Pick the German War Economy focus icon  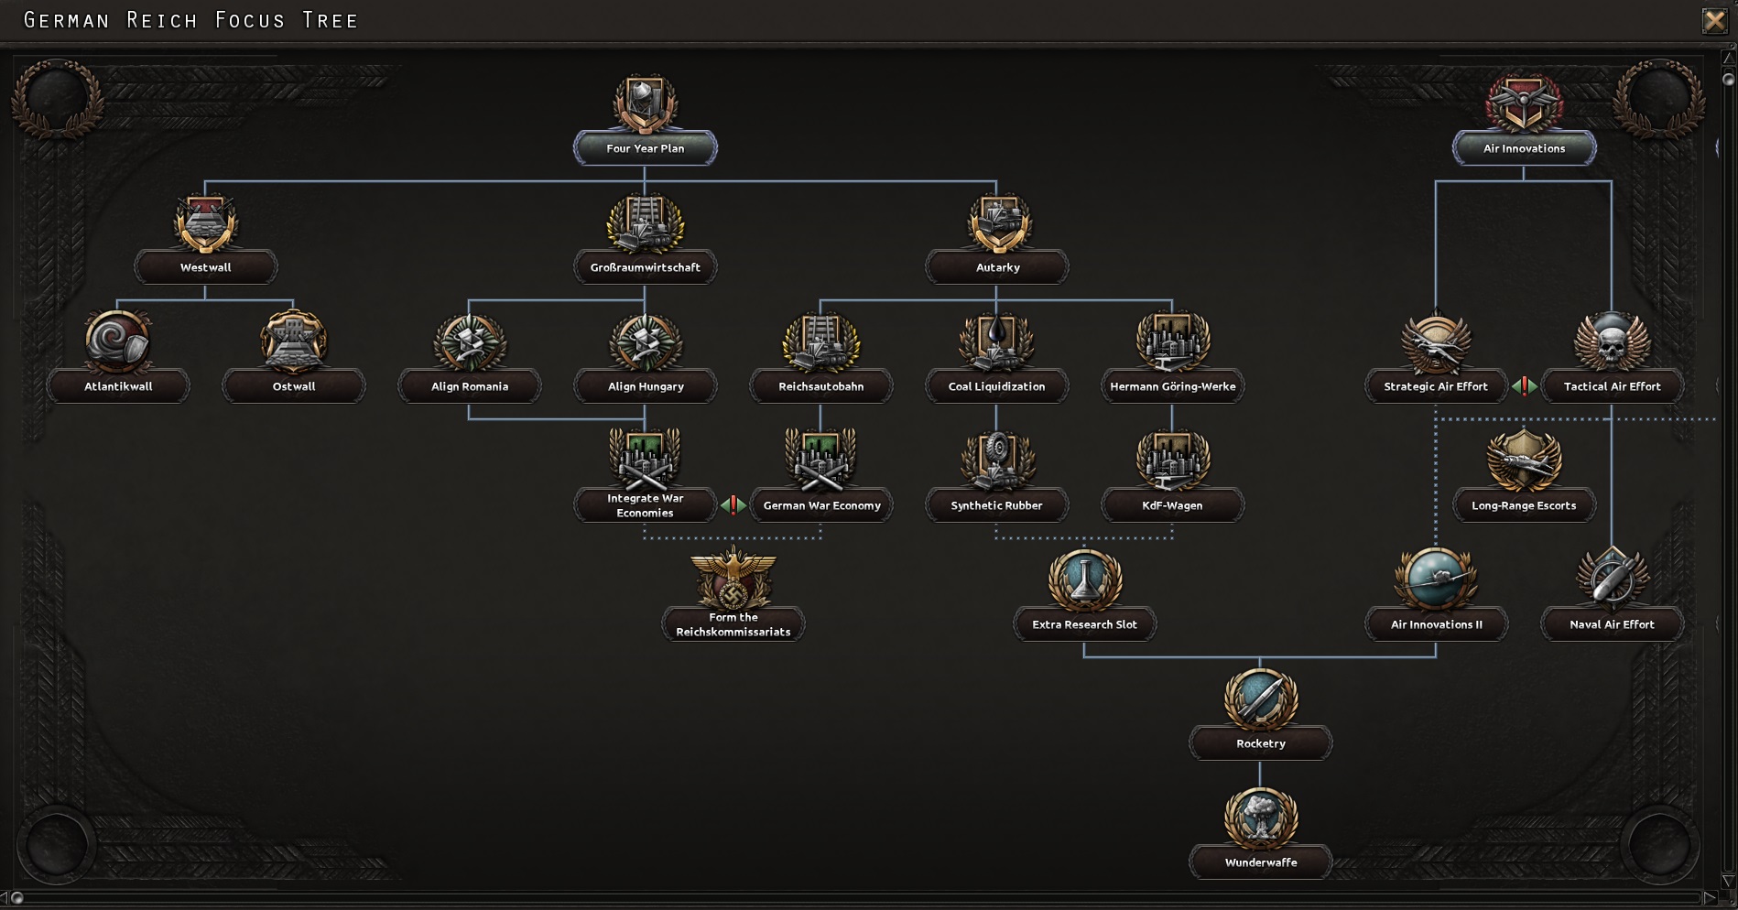click(820, 460)
